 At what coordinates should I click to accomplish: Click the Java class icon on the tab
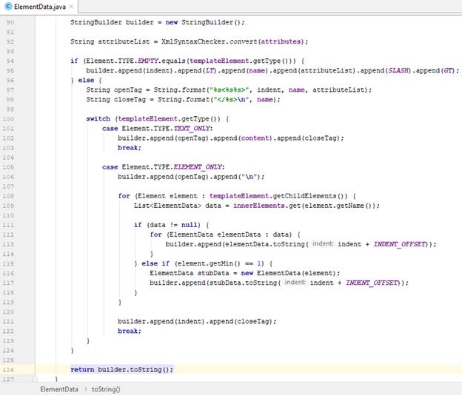(x=9, y=7)
